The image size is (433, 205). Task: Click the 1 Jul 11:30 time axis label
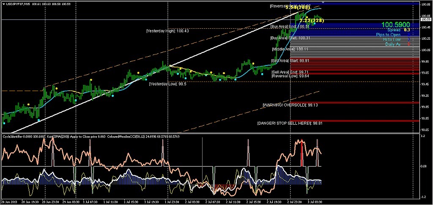tap(111, 202)
